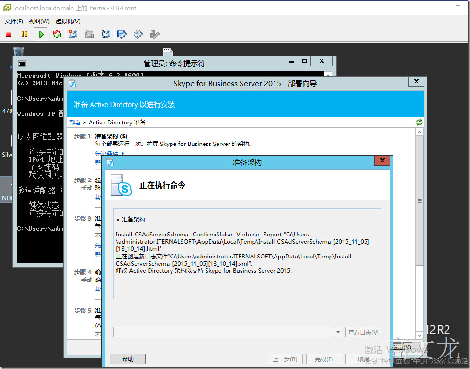This screenshot has width=470, height=369.
Task: Click the green refresh icon in the deployment wizard
Action: [x=419, y=122]
